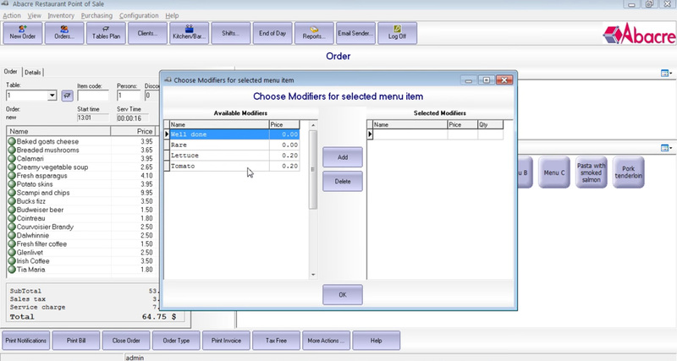Click green icon of Fresh asparagus
The height and width of the screenshot is (361, 677).
(x=12, y=176)
